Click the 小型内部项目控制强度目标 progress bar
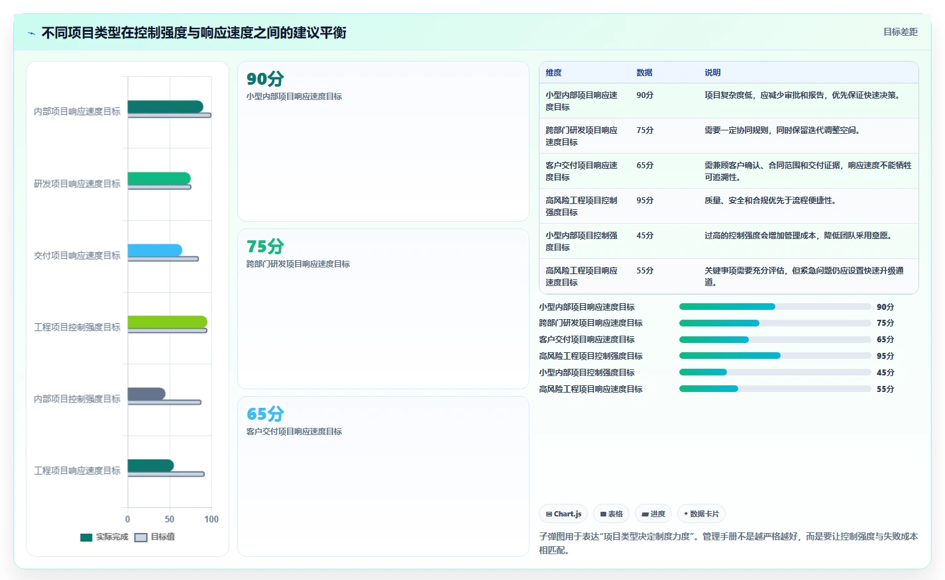The width and height of the screenshot is (945, 580). click(775, 372)
